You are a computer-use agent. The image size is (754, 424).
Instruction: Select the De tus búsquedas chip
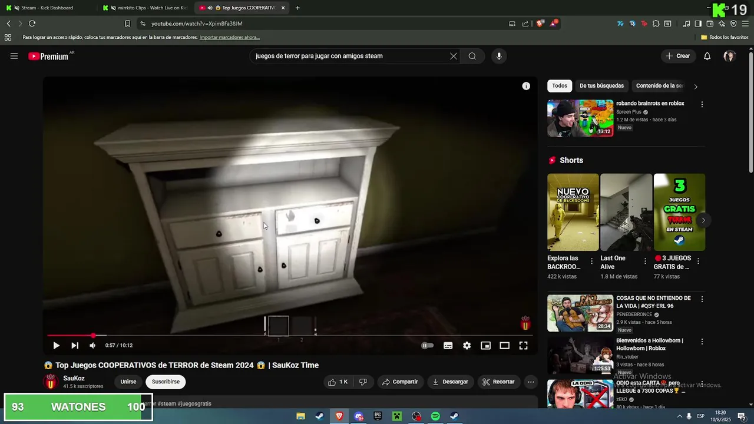point(601,86)
